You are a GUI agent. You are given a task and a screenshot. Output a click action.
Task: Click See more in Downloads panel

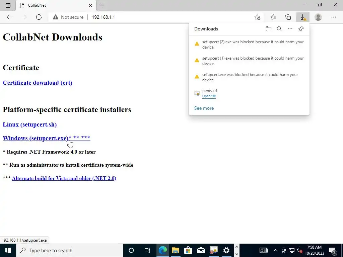204,108
